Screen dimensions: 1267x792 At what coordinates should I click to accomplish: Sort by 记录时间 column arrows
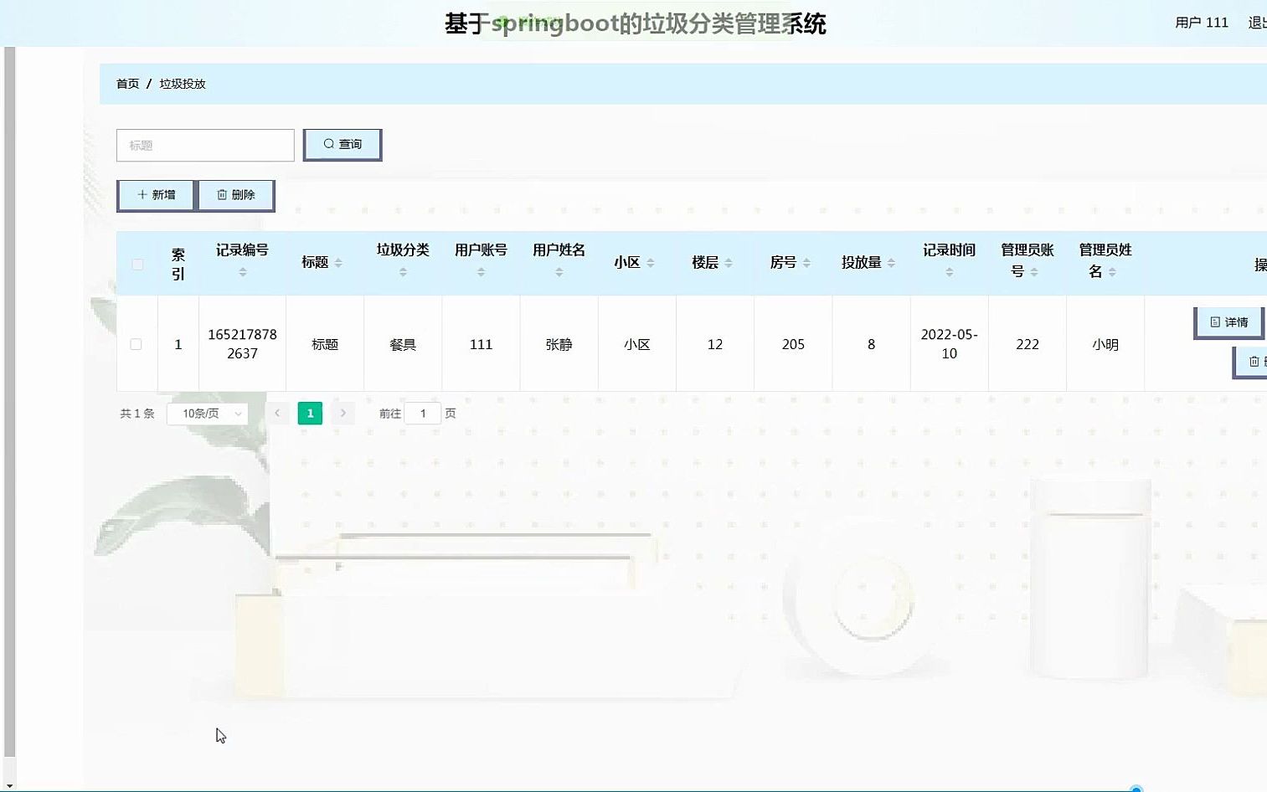[x=949, y=272]
